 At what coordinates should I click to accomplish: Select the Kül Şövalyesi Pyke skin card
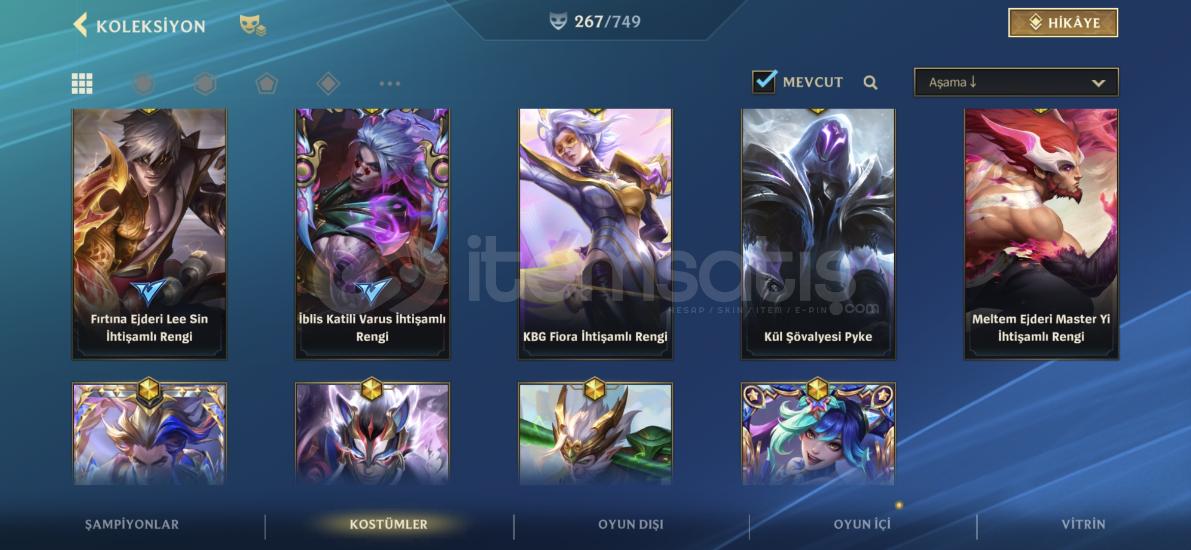818,234
